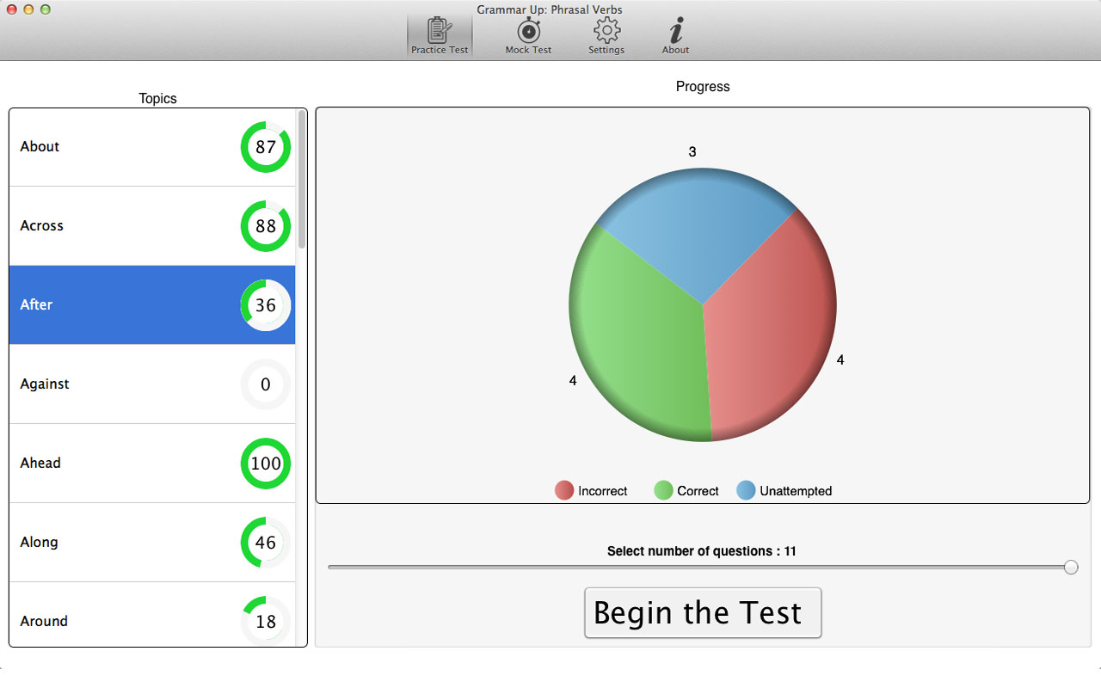The width and height of the screenshot is (1101, 688).
Task: Click the 88 progress ring for Across
Action: (x=266, y=226)
